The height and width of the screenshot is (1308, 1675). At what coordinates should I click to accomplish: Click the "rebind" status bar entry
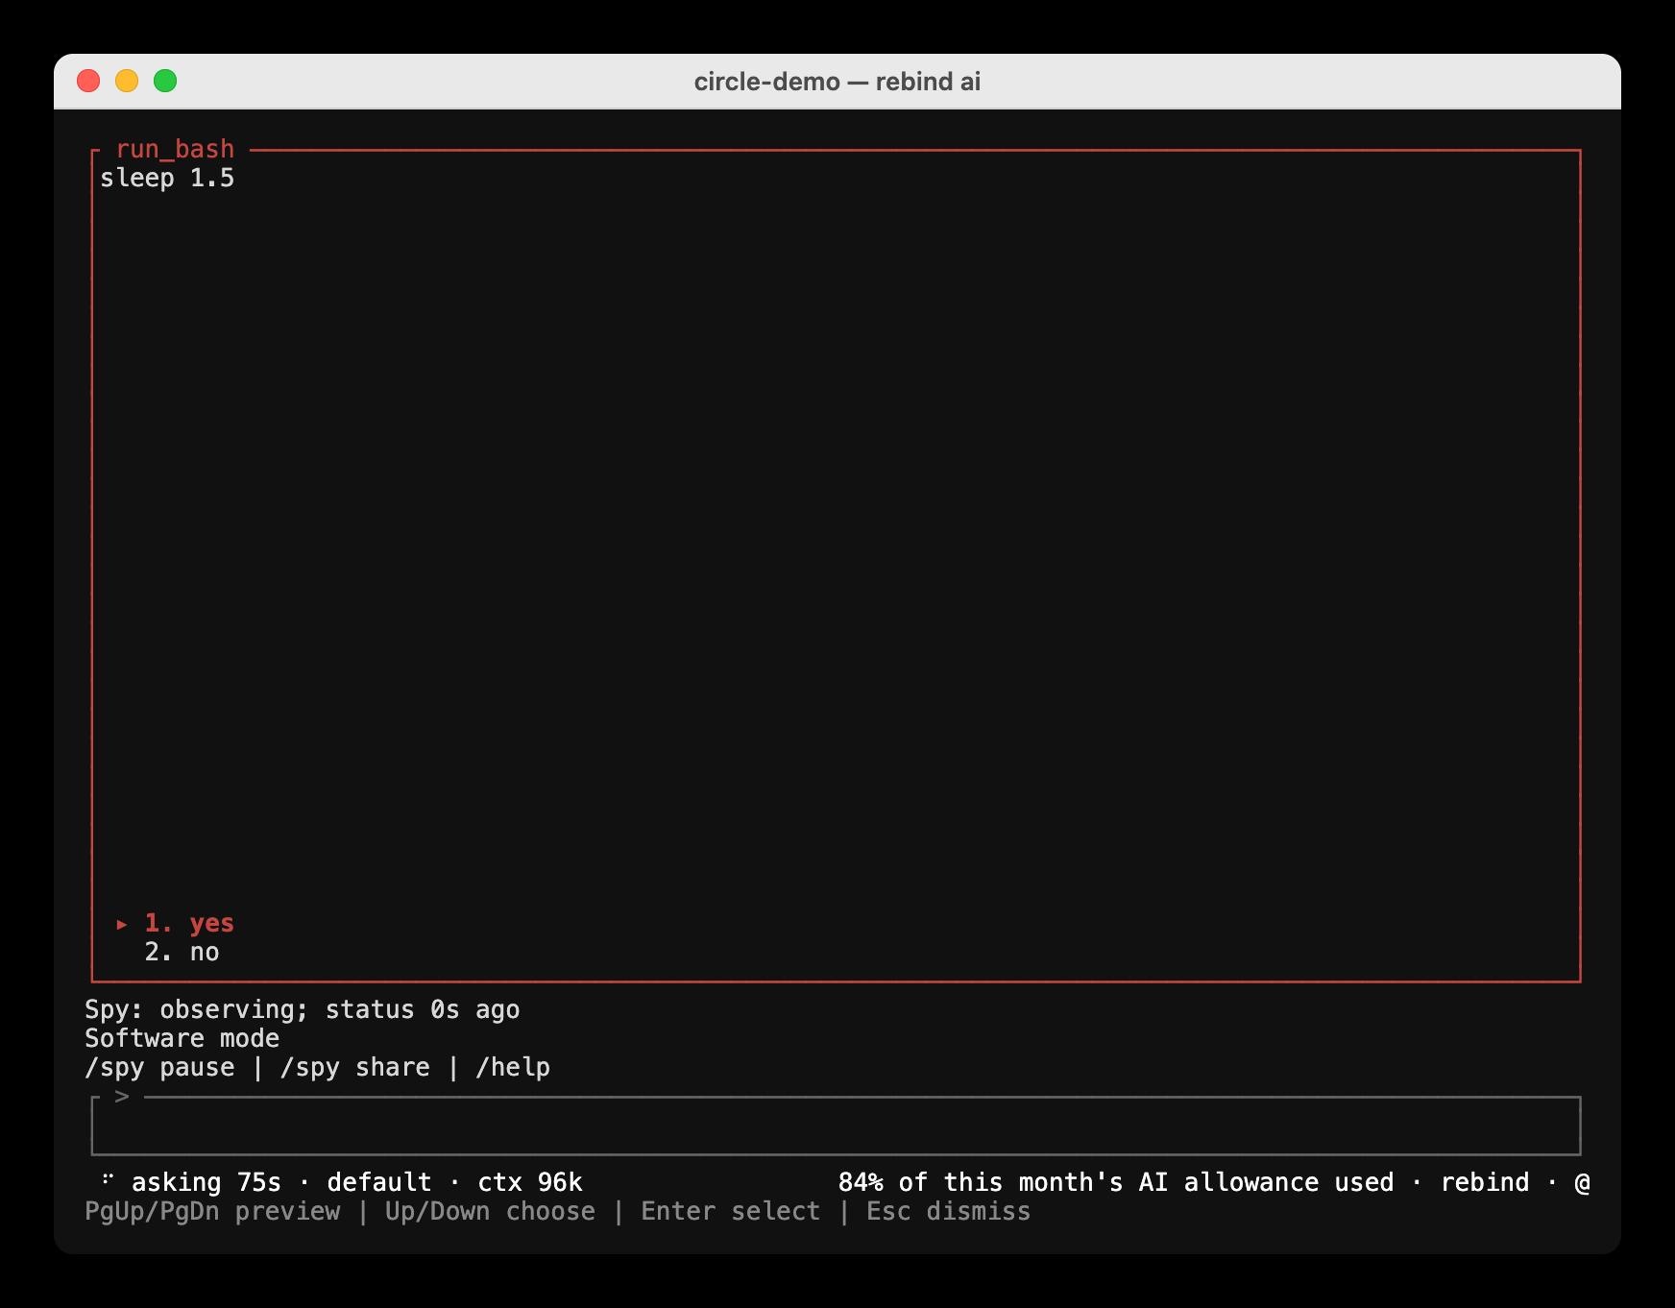1485,1182
